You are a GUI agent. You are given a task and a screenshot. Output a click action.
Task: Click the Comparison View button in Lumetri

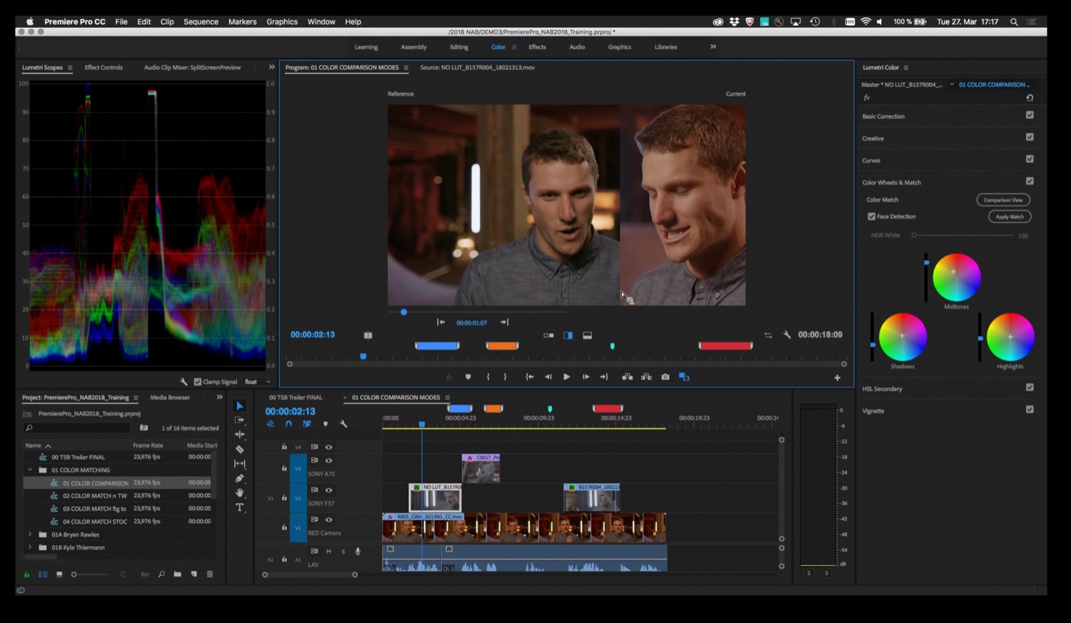pos(1003,200)
